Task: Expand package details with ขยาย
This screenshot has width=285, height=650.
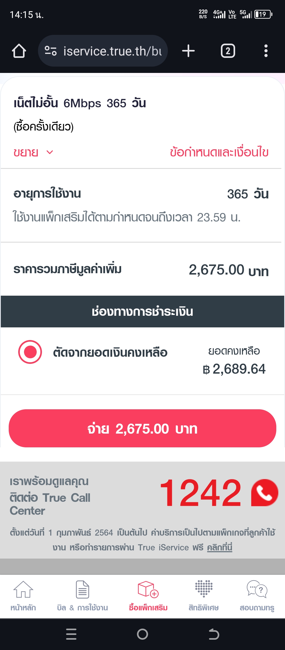Action: click(x=26, y=152)
